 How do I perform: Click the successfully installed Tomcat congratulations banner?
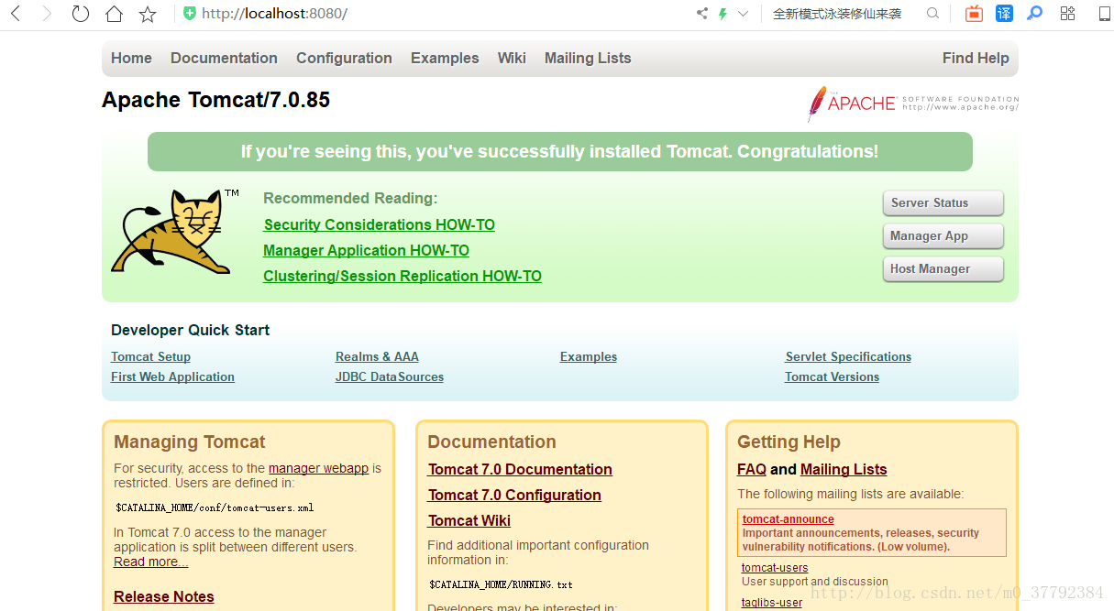tap(560, 151)
